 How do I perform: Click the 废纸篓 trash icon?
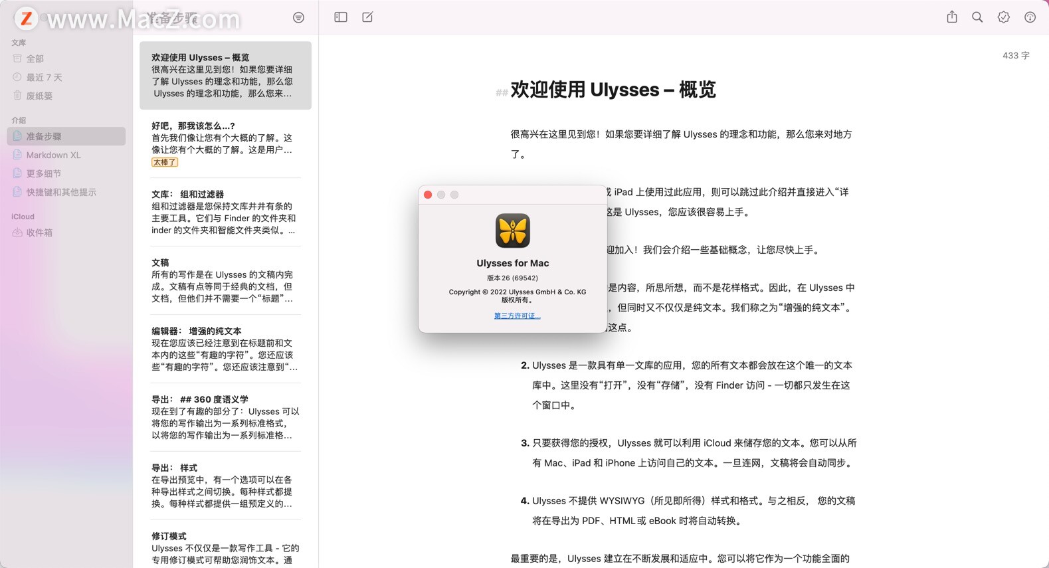(17, 96)
